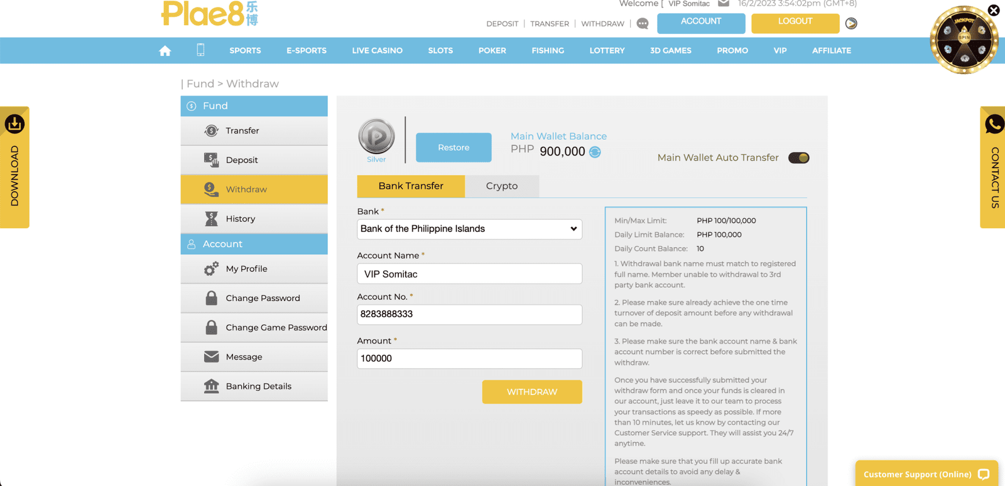This screenshot has height=486, width=1005.
Task: Click in the Account Name field
Action: pos(469,274)
